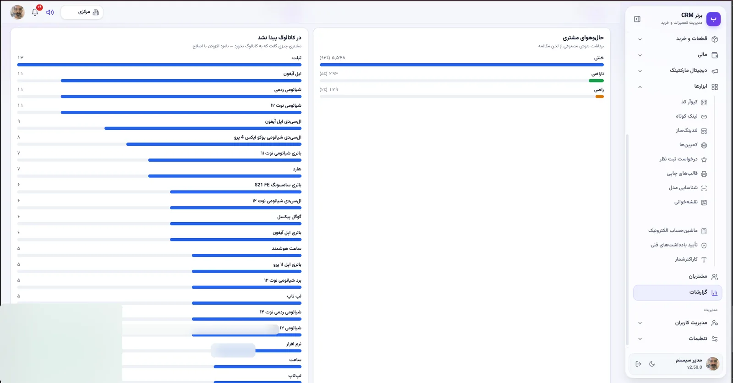Click the هارد catalog row label
The width and height of the screenshot is (733, 383).
point(297,169)
